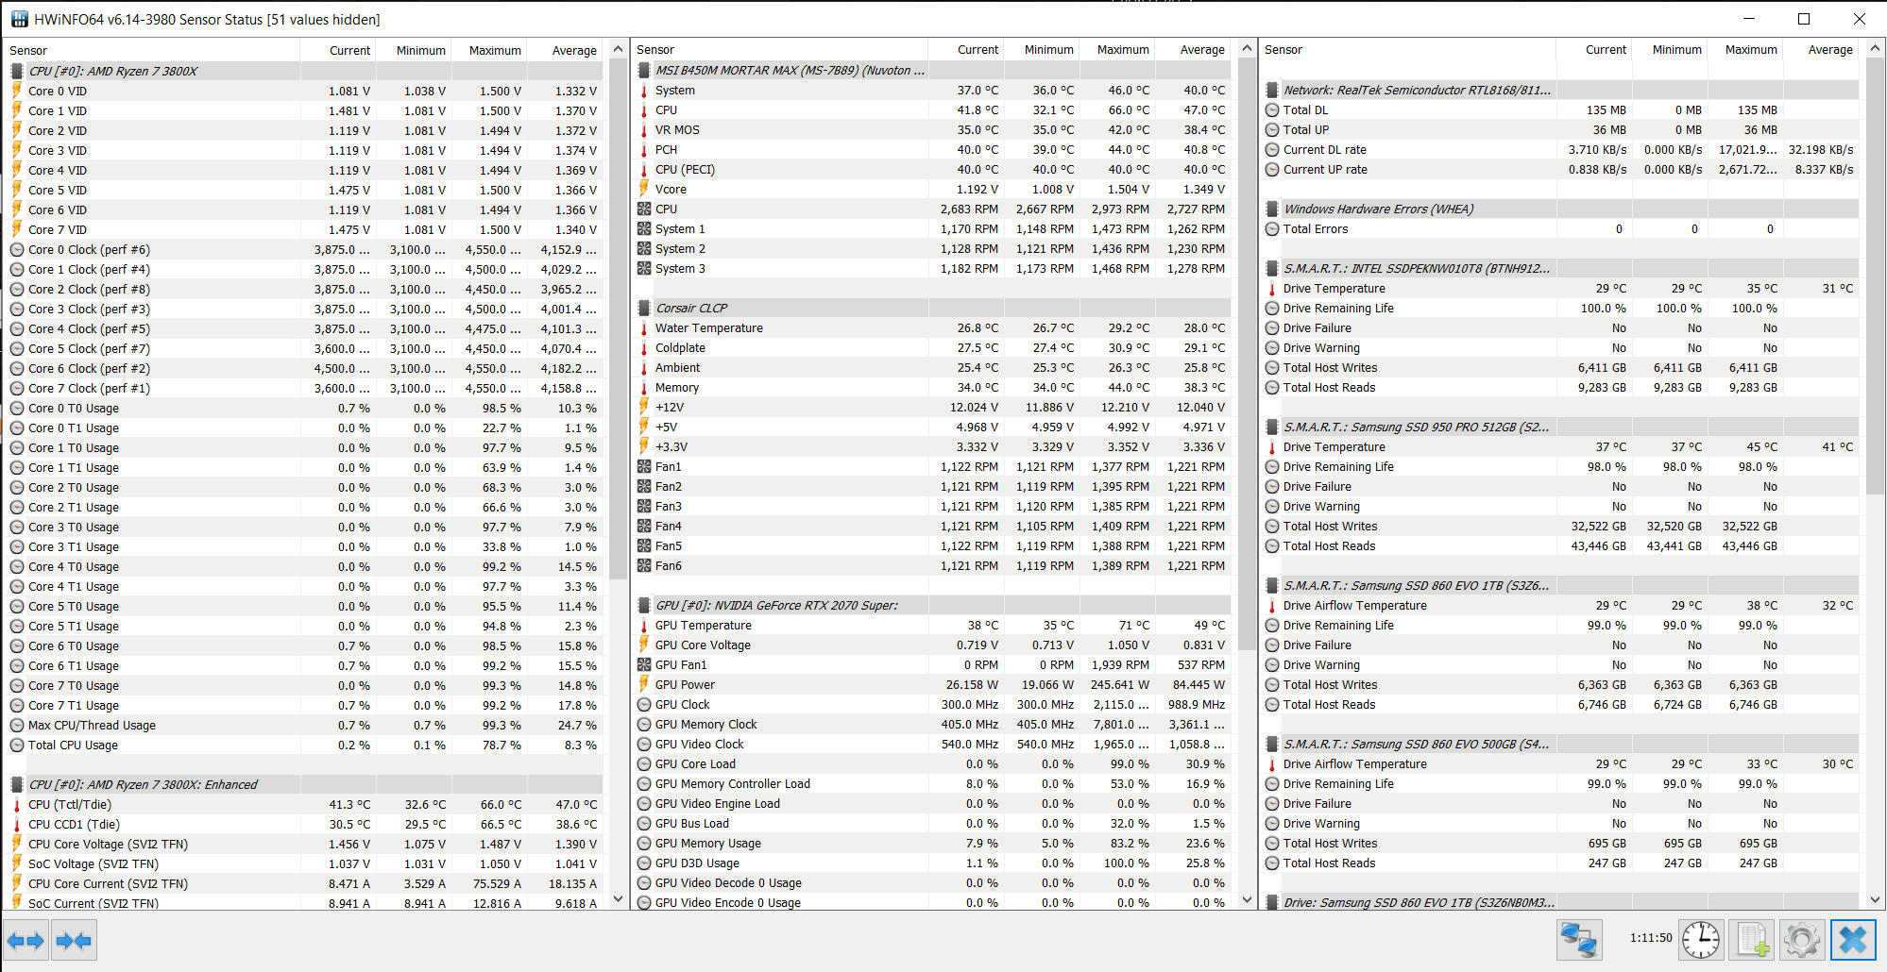Select the SoC Voltage (SVI2 TFN) row
The height and width of the screenshot is (972, 1887).
coord(304,864)
